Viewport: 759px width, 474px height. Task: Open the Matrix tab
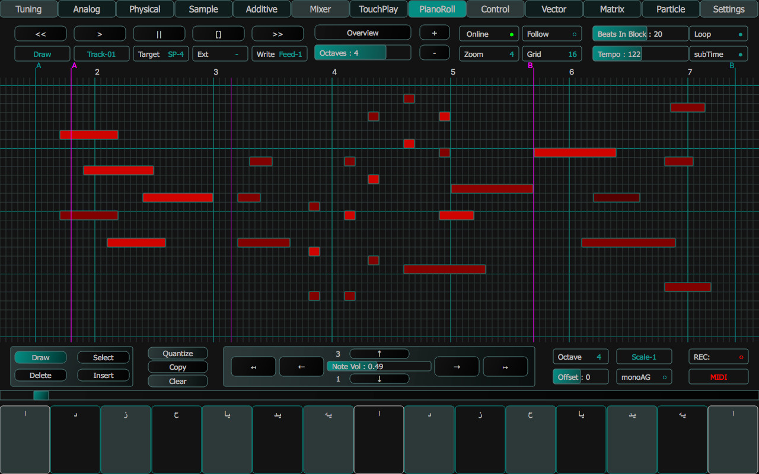pos(611,9)
